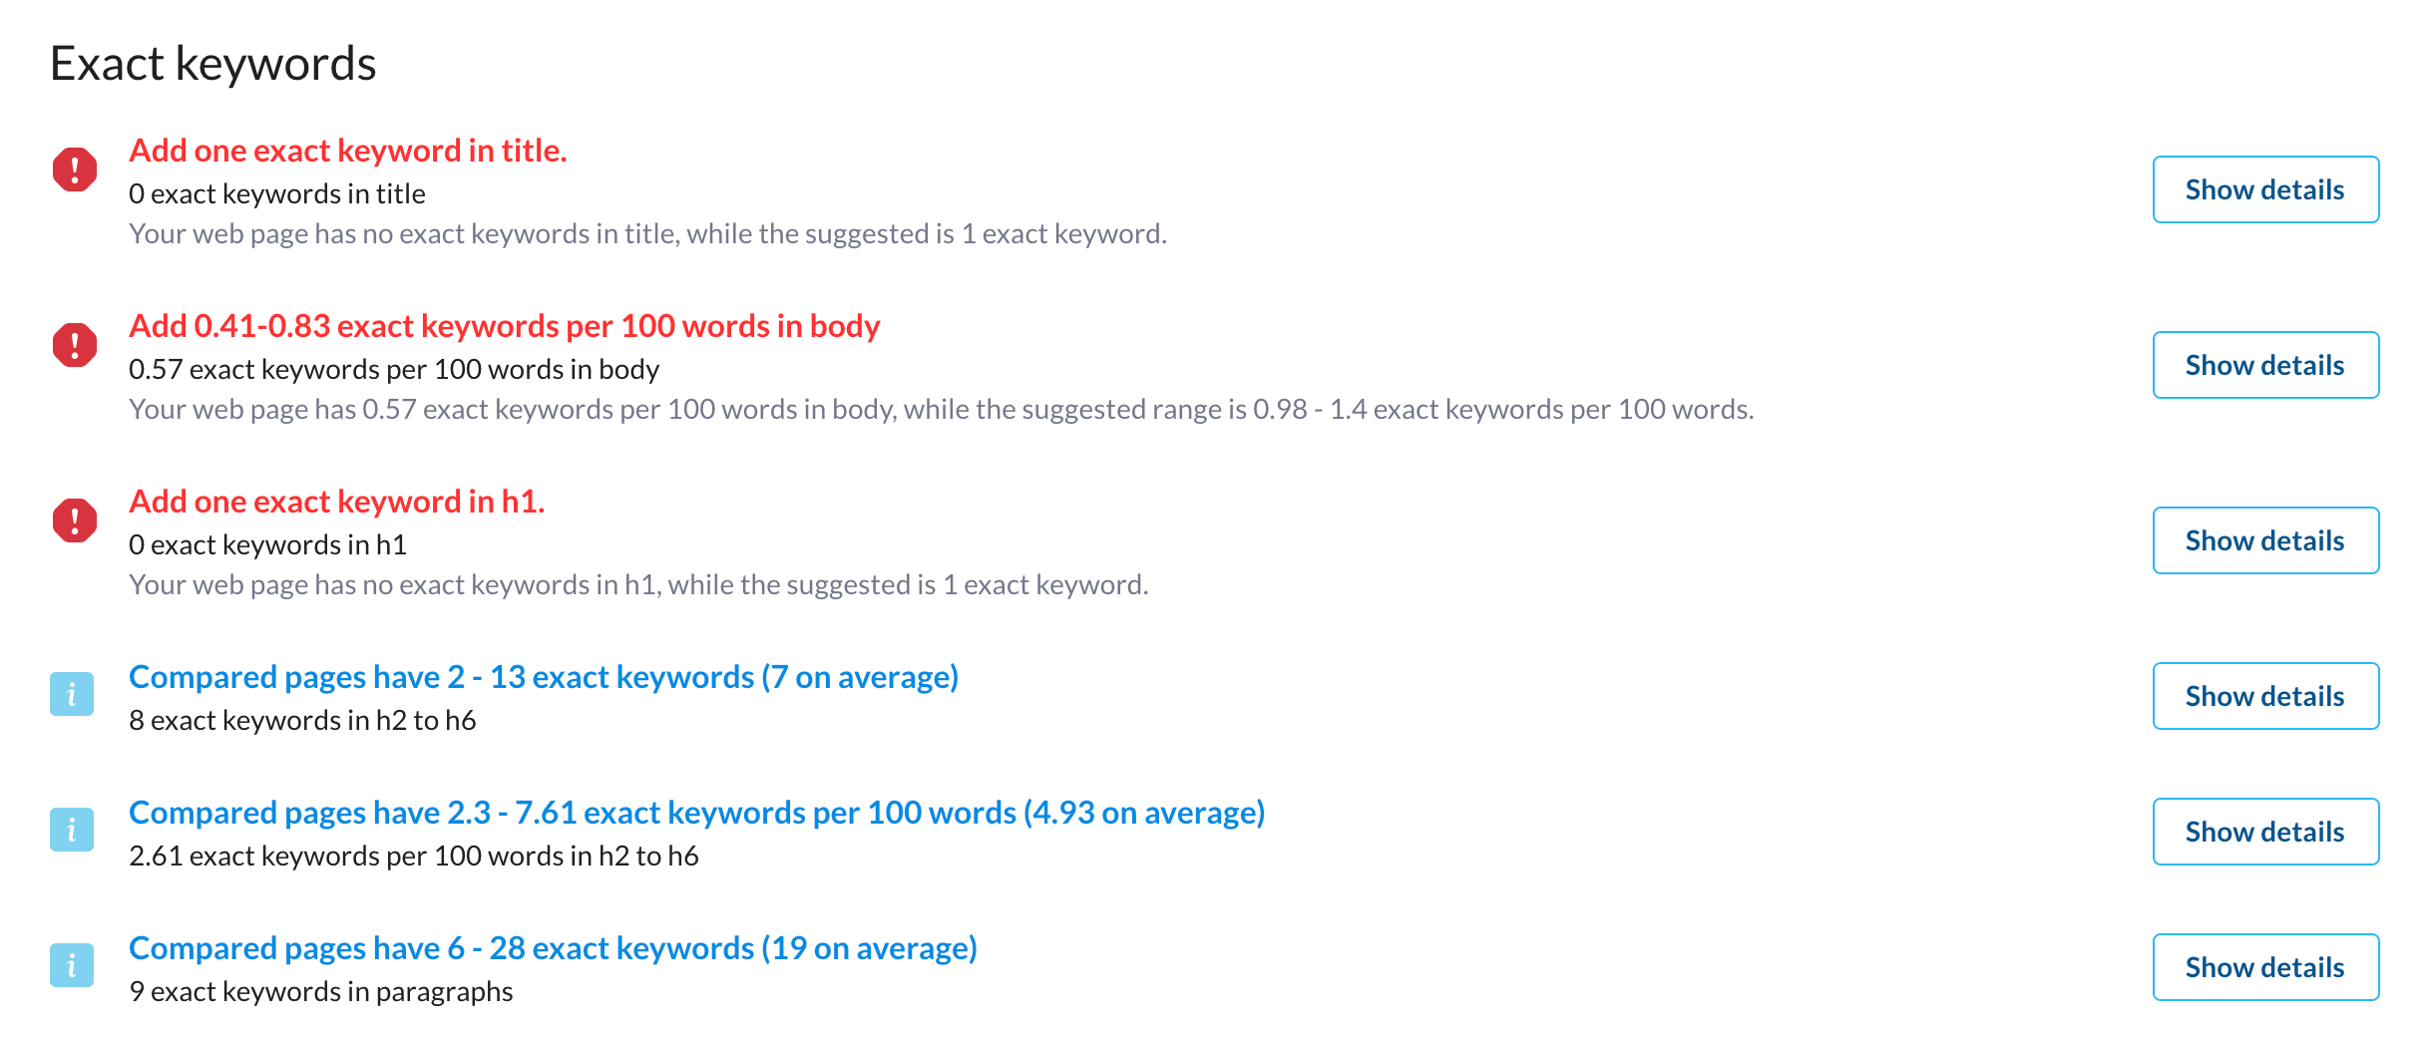Click info icon beside 2 - 13 exact keywords

click(x=72, y=694)
